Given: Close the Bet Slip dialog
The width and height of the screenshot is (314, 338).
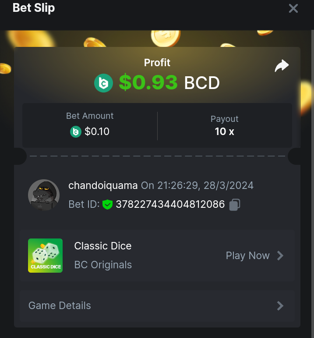Looking at the screenshot, I should click(293, 9).
